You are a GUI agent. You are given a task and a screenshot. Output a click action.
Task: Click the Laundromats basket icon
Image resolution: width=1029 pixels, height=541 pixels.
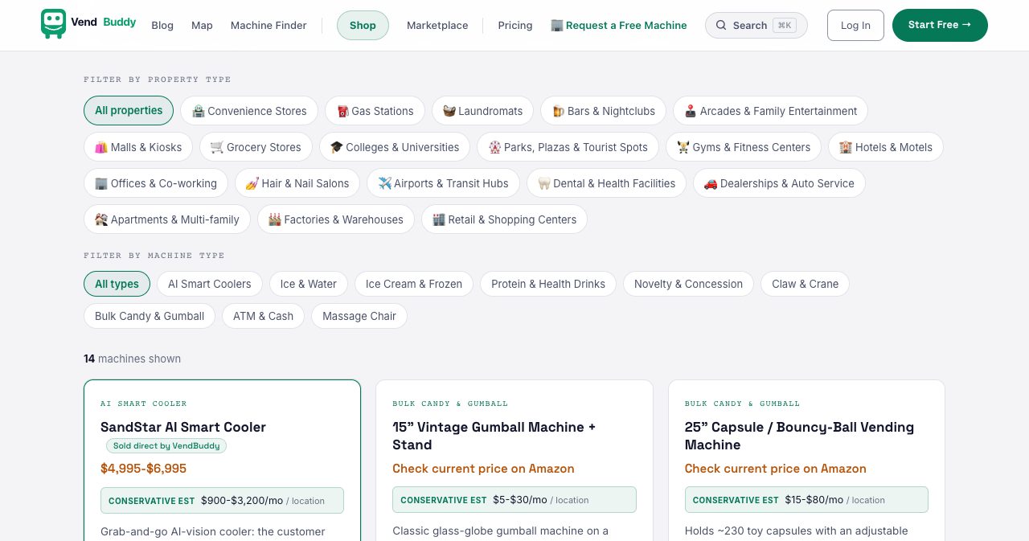point(449,111)
